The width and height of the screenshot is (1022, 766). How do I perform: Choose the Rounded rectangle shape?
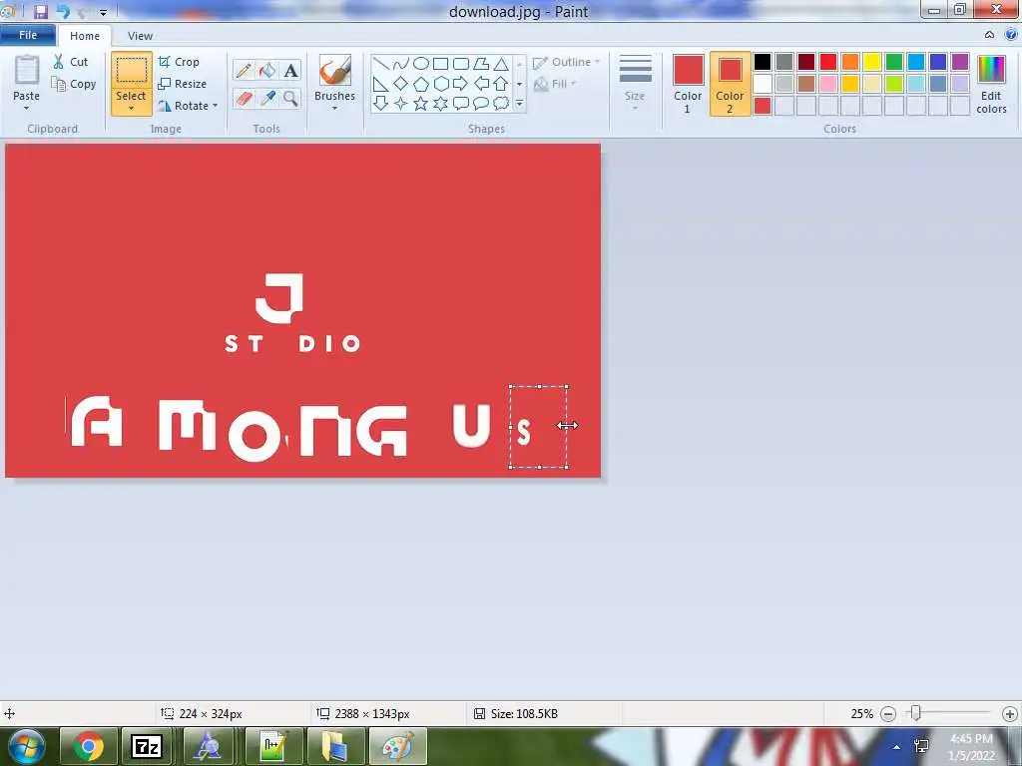pos(461,64)
